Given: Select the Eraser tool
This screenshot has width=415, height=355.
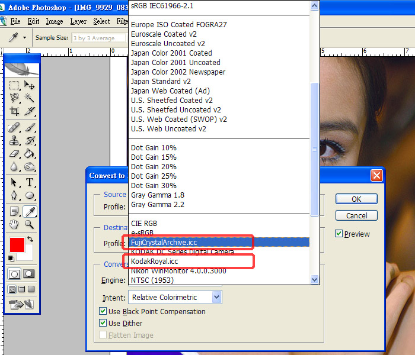Looking at the screenshot, I should click(x=14, y=153).
